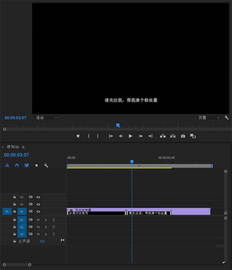This screenshot has width=232, height=270.
Task: Click the Export Frame camera icon
Action: click(x=183, y=136)
